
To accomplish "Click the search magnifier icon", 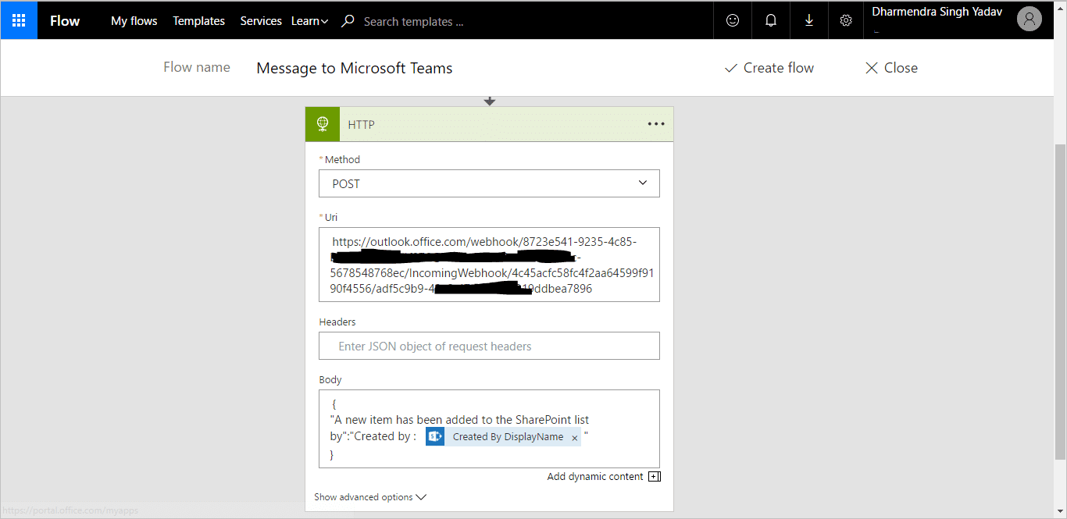I will click(348, 21).
